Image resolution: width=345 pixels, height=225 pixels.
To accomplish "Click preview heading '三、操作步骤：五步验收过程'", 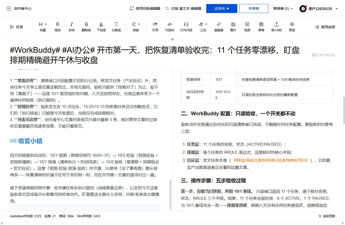I will coord(213,180).
